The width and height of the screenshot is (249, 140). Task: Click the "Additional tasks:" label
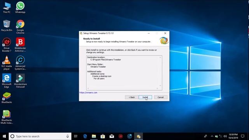point(94,72)
